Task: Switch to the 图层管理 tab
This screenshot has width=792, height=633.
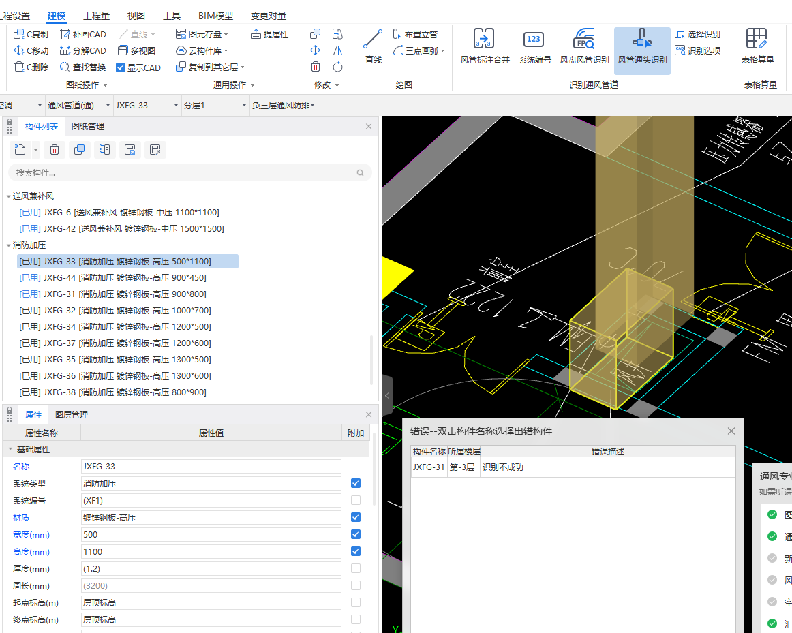Action: point(71,414)
